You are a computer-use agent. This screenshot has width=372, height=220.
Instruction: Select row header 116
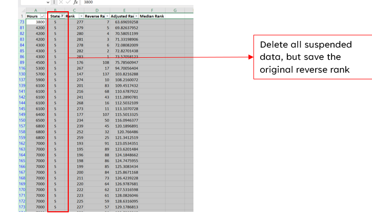pyautogui.click(x=22, y=68)
